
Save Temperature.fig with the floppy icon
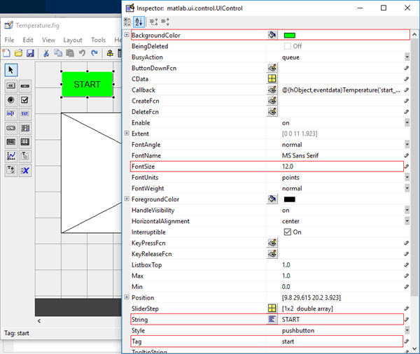(x=30, y=53)
